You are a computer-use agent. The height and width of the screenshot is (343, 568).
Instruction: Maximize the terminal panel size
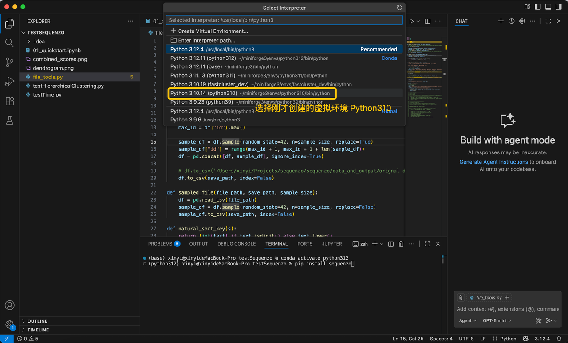coord(427,244)
